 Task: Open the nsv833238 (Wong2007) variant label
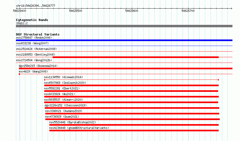(x=32, y=43)
